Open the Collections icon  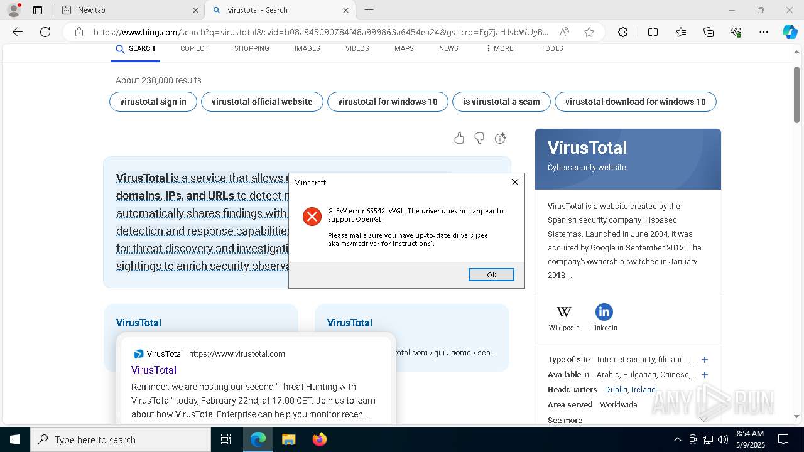pyautogui.click(x=709, y=32)
